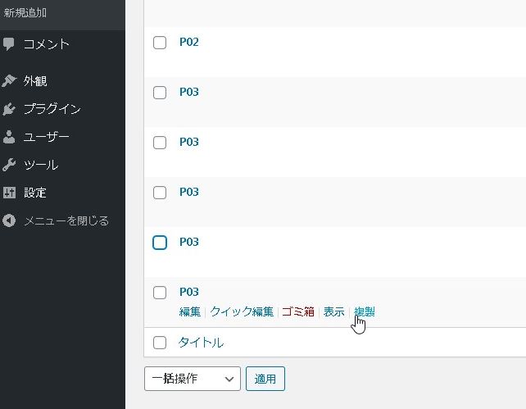Open the P02 post title
This screenshot has width=526, height=409.
point(189,43)
